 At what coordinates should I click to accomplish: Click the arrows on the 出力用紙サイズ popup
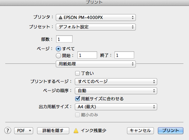pyautogui.click(x=154, y=107)
